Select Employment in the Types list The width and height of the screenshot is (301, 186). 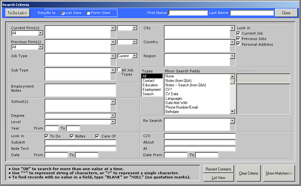point(152,90)
